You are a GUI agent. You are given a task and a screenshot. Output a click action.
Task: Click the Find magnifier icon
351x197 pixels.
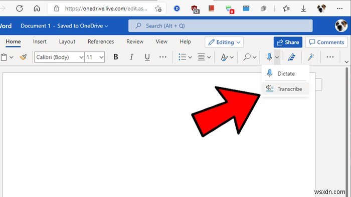[247, 57]
